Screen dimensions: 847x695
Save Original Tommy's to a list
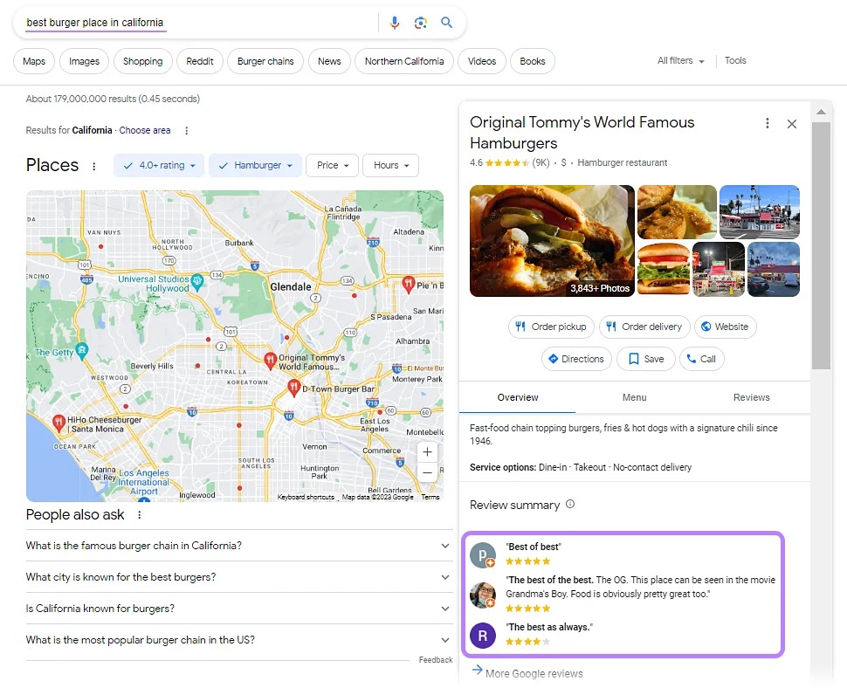pyautogui.click(x=646, y=359)
